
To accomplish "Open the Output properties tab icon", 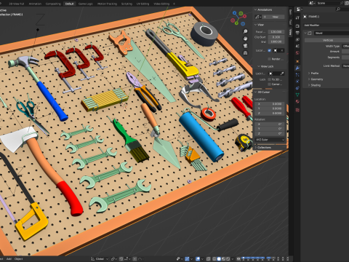I will [297, 33].
